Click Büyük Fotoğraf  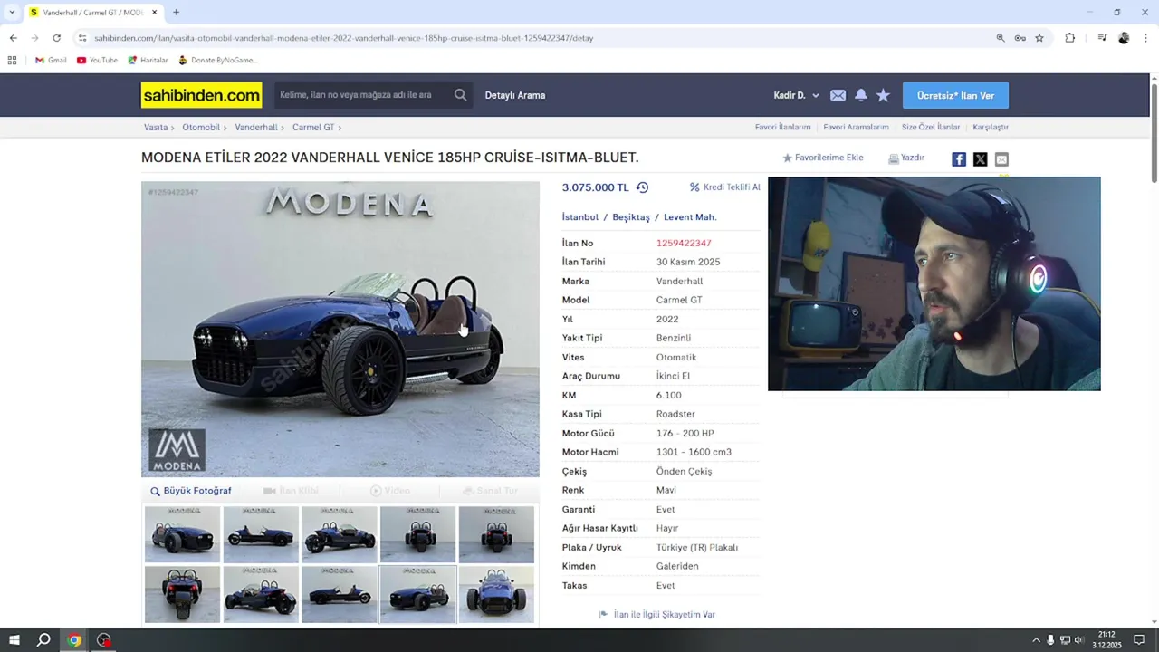pyautogui.click(x=191, y=491)
